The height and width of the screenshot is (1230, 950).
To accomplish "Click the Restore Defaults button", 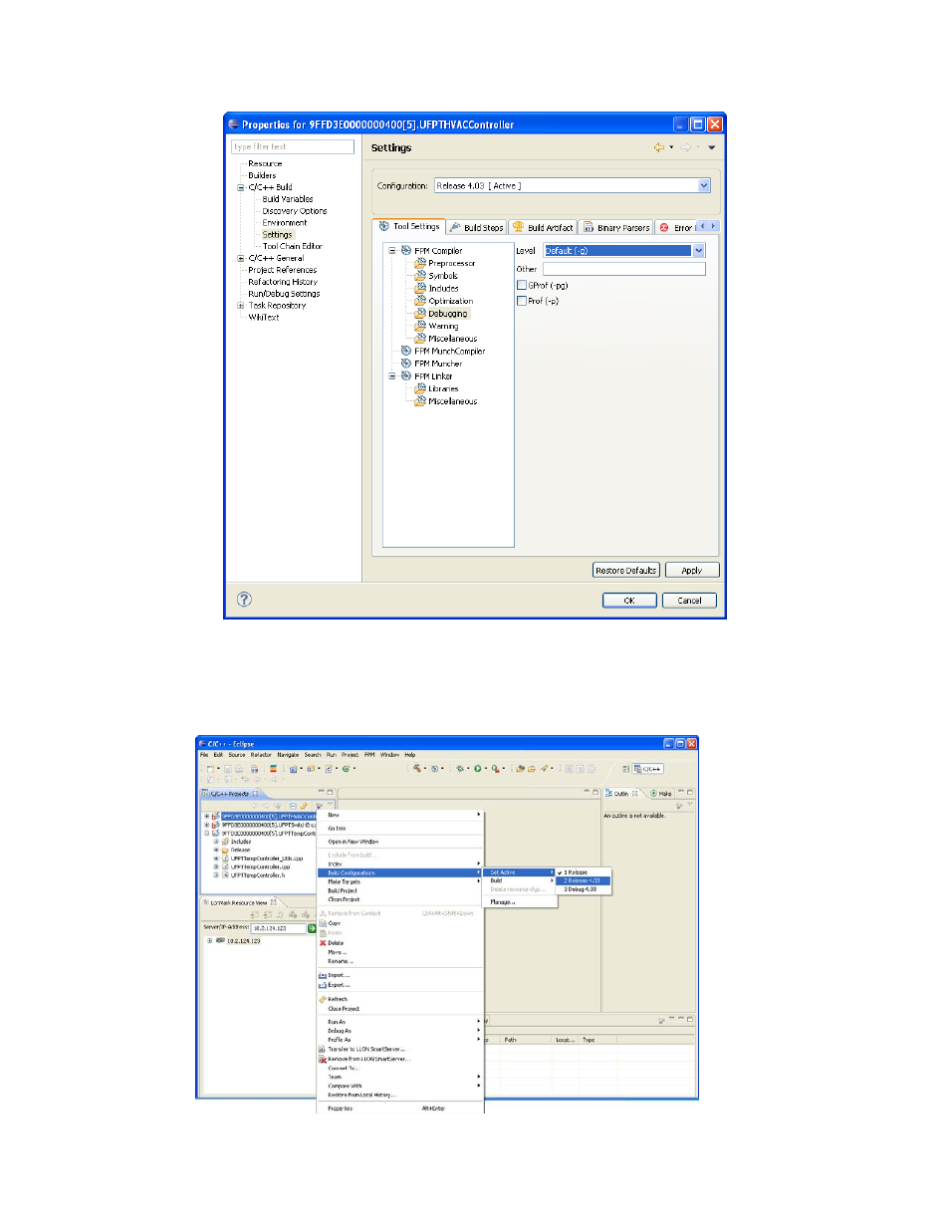I will pyautogui.click(x=625, y=571).
